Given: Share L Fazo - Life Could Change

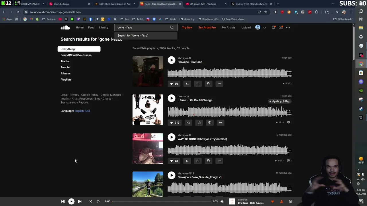Looking at the screenshot, I should click(x=199, y=123).
